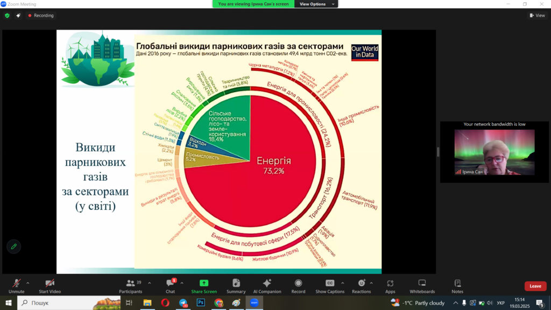Screen dimensions: 551x310
Task: Unmute the microphone
Action: [16, 286]
